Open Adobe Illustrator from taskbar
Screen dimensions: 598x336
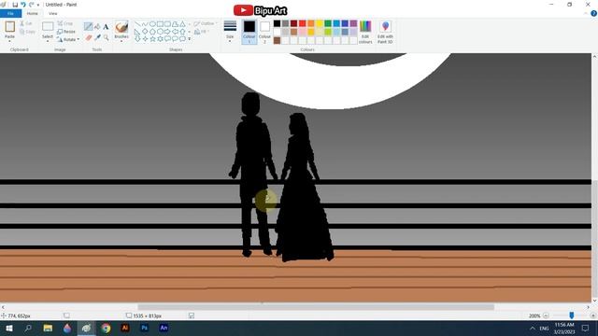(125, 328)
